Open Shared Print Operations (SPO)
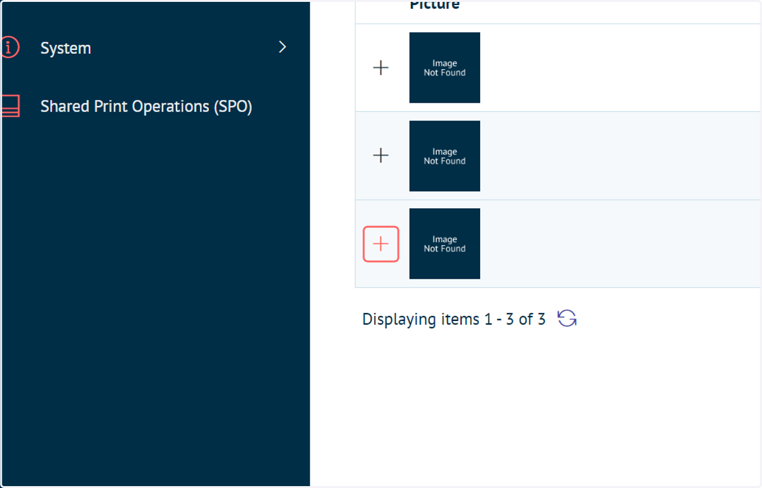Viewport: 762px width, 488px height. click(146, 106)
